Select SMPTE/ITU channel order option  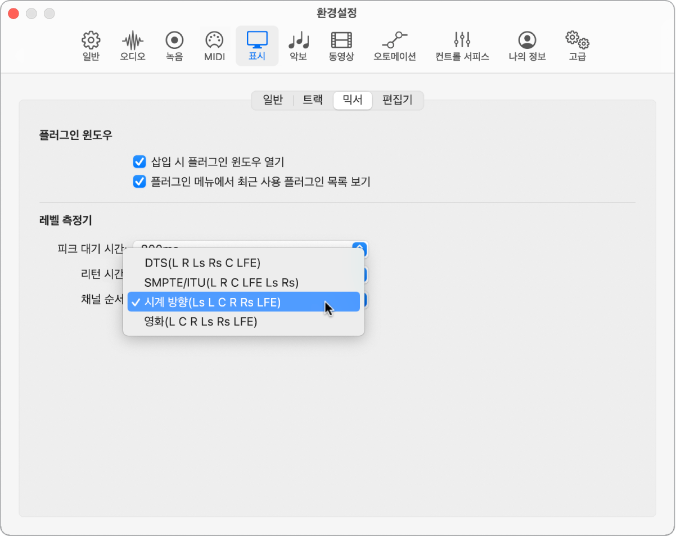click(221, 282)
